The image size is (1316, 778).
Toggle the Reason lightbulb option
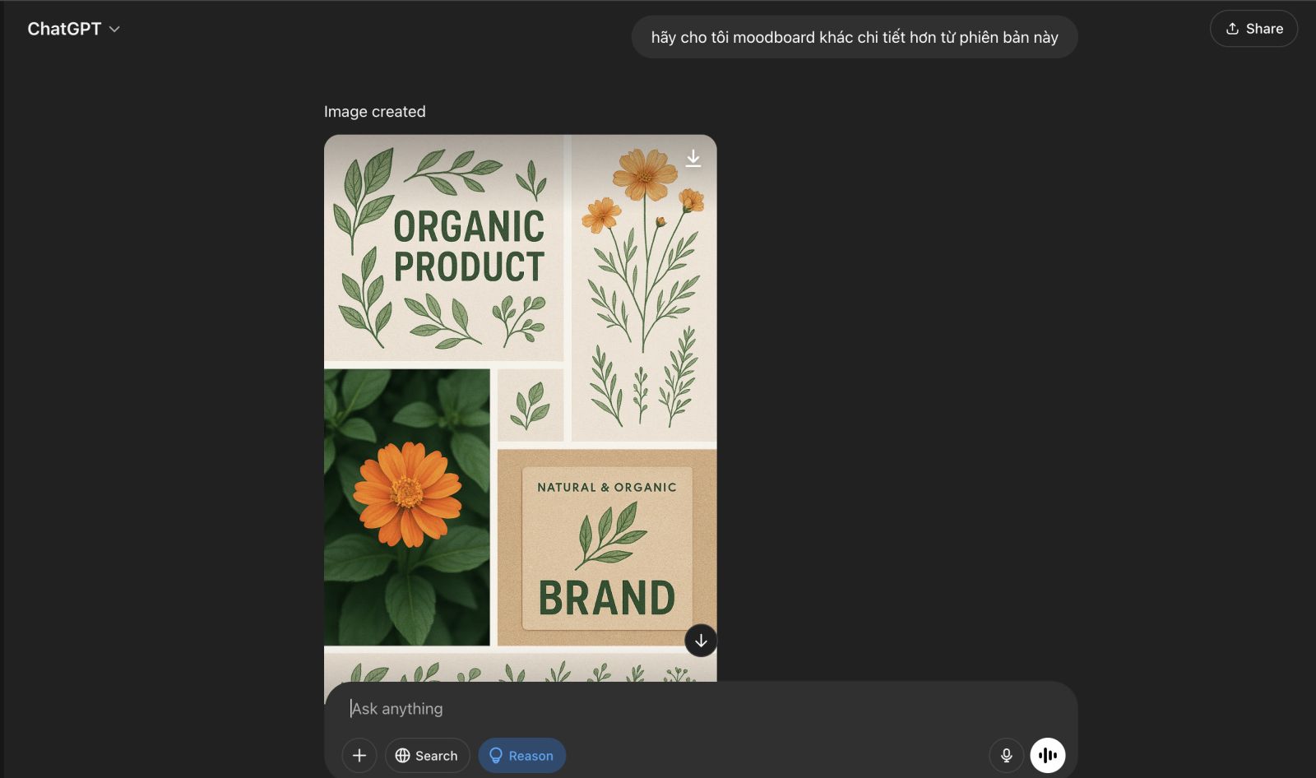point(521,756)
